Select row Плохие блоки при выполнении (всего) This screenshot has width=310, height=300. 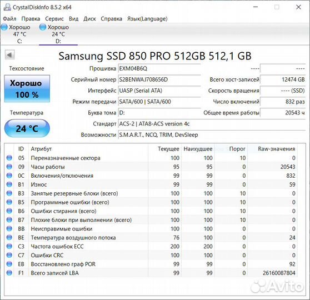click(x=151, y=219)
